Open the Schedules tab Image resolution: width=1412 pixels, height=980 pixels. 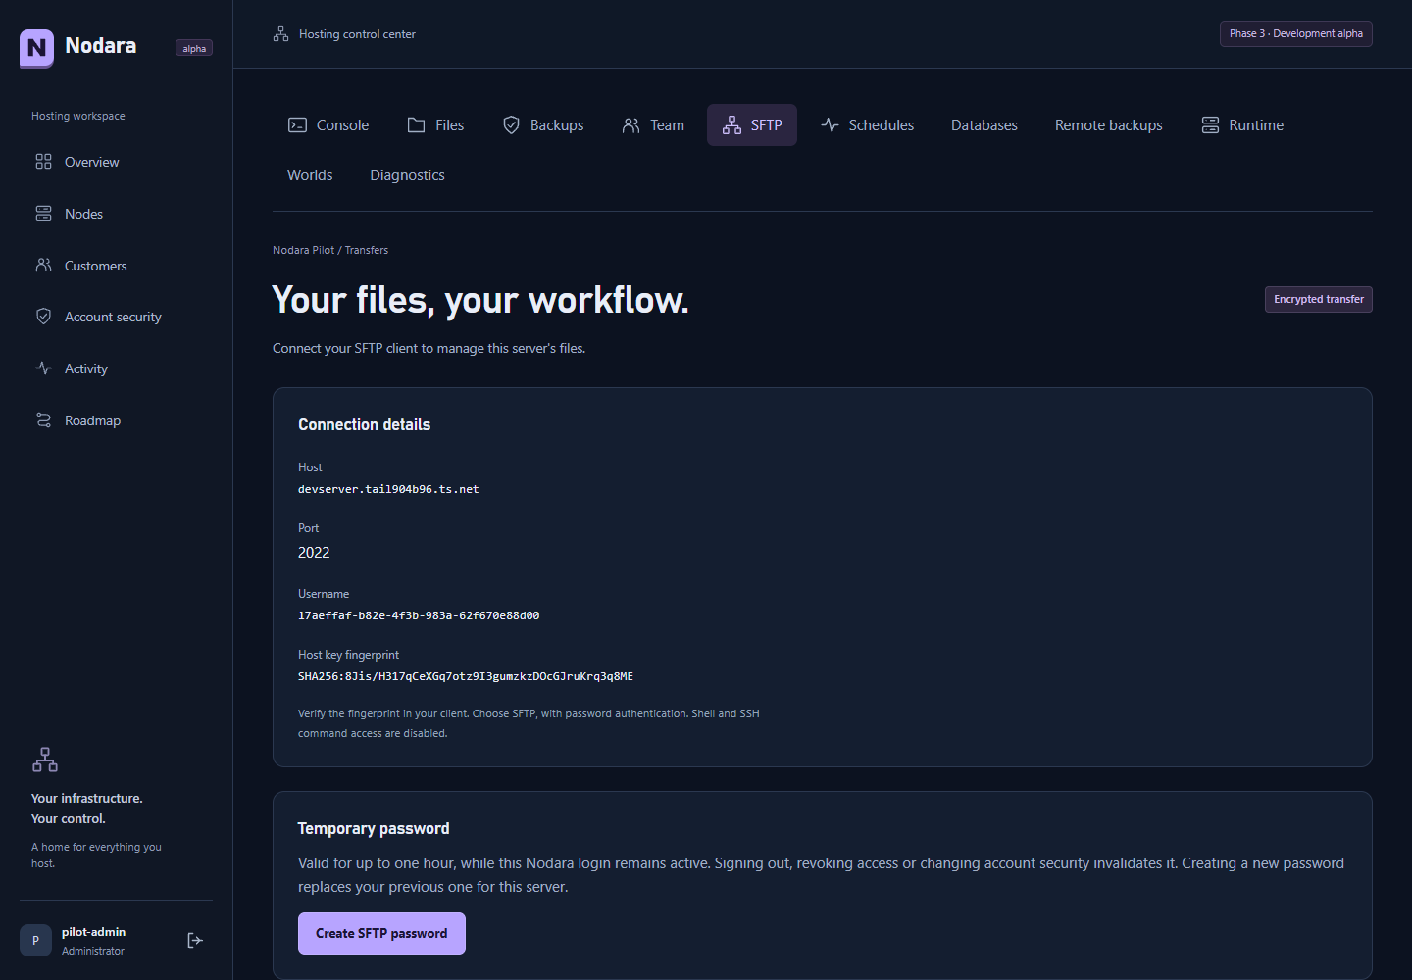(x=868, y=125)
